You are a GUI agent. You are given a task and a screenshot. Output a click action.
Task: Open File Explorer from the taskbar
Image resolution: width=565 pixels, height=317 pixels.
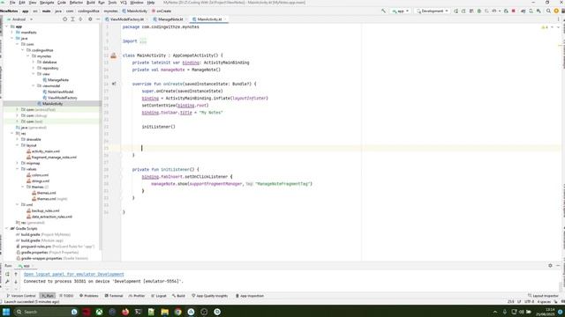point(165,312)
